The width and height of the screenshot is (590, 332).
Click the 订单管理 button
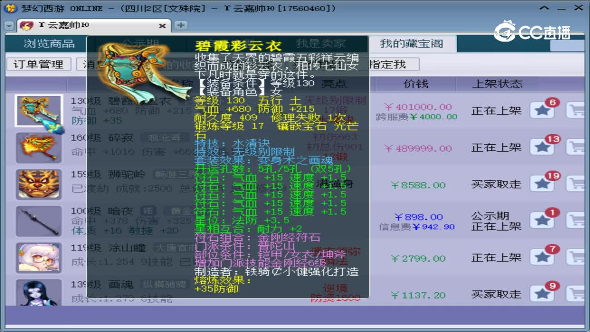click(39, 65)
